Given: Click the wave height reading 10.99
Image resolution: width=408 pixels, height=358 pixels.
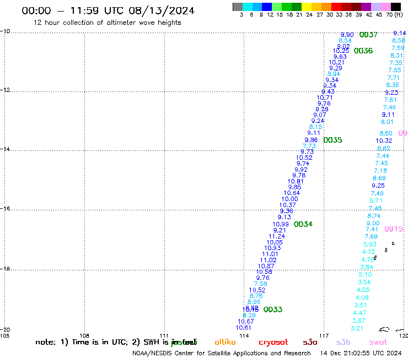Looking at the screenshot, I should point(281,224).
